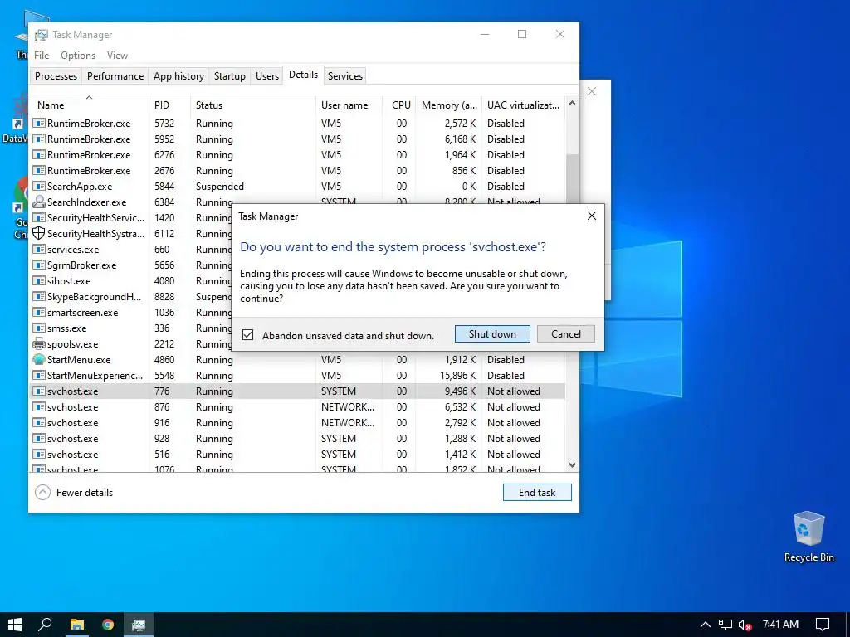850x637 pixels.
Task: Switch to the Processes tab
Action: tap(56, 75)
